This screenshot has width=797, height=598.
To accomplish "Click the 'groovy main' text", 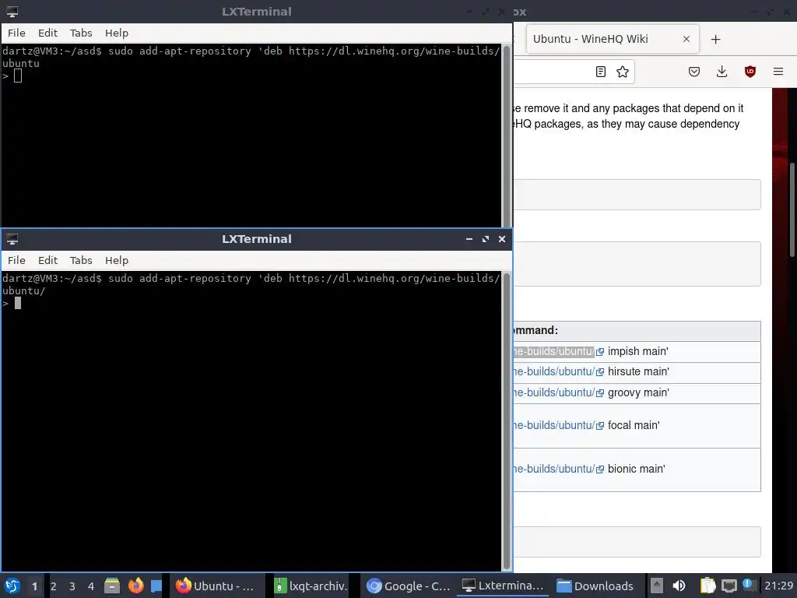I will 638,392.
